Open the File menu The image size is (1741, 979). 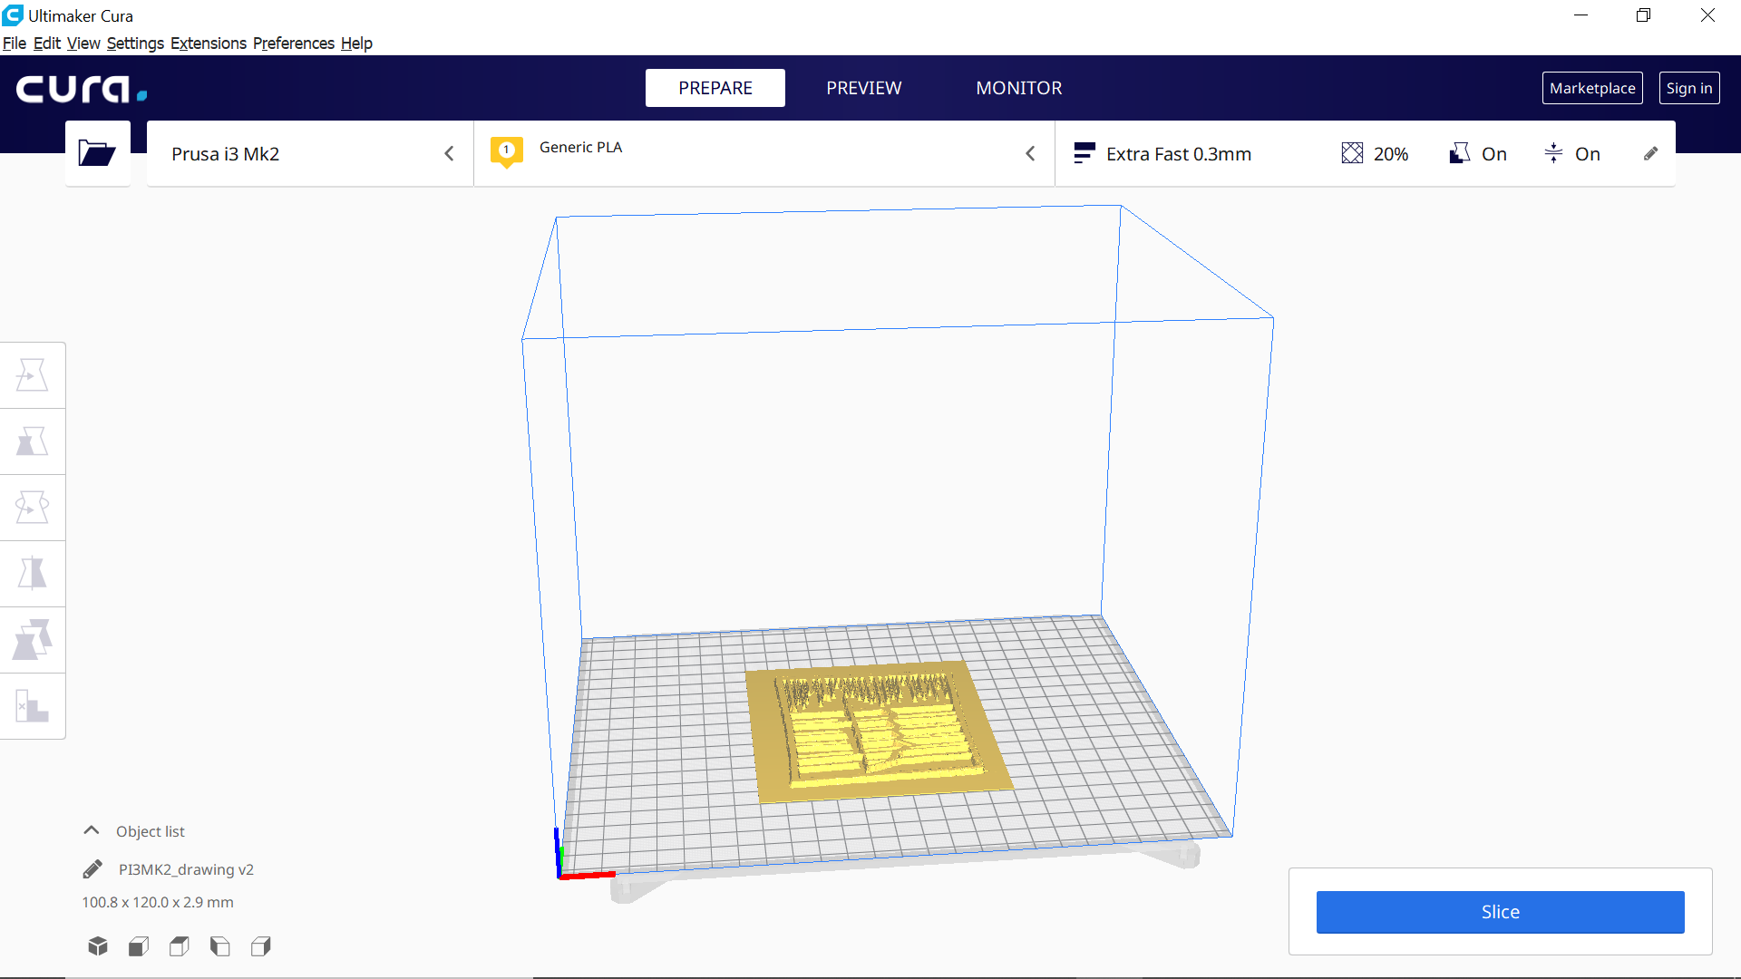click(15, 44)
